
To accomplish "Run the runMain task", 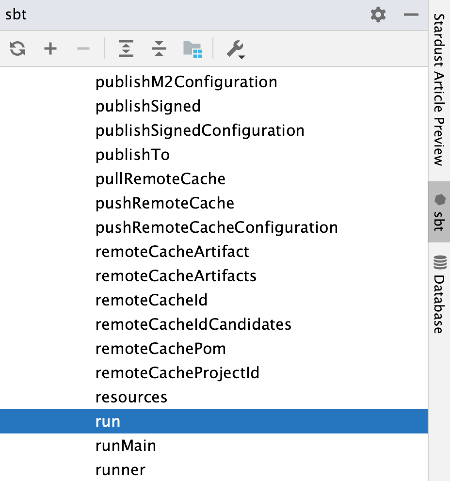I will click(x=126, y=446).
